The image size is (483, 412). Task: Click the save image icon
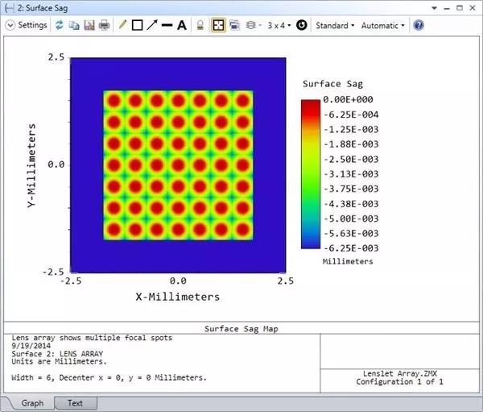coord(89,25)
